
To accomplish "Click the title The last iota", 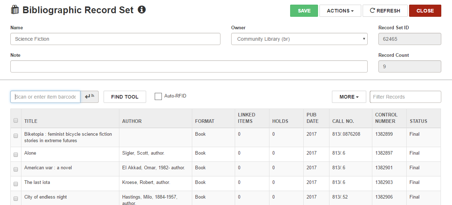I will pos(37,182).
